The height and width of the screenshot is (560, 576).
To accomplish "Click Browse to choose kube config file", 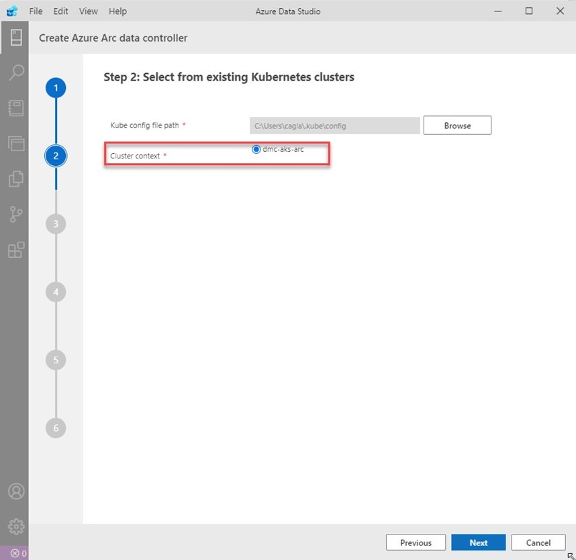I will click(457, 126).
